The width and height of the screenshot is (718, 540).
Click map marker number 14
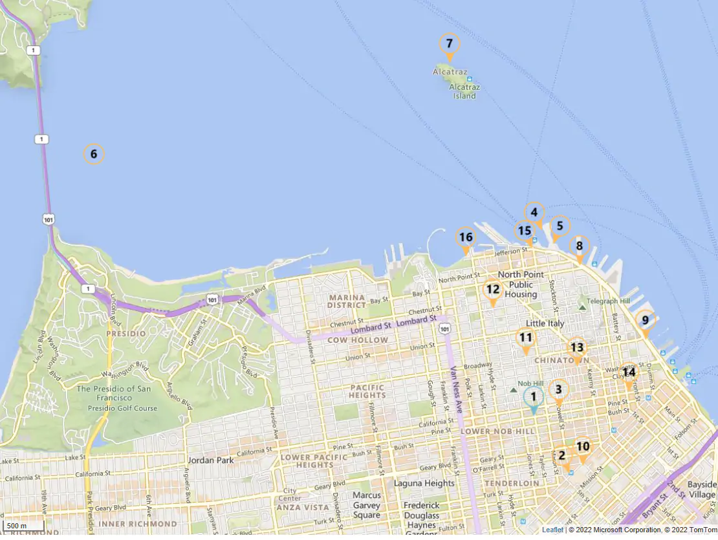[629, 373]
